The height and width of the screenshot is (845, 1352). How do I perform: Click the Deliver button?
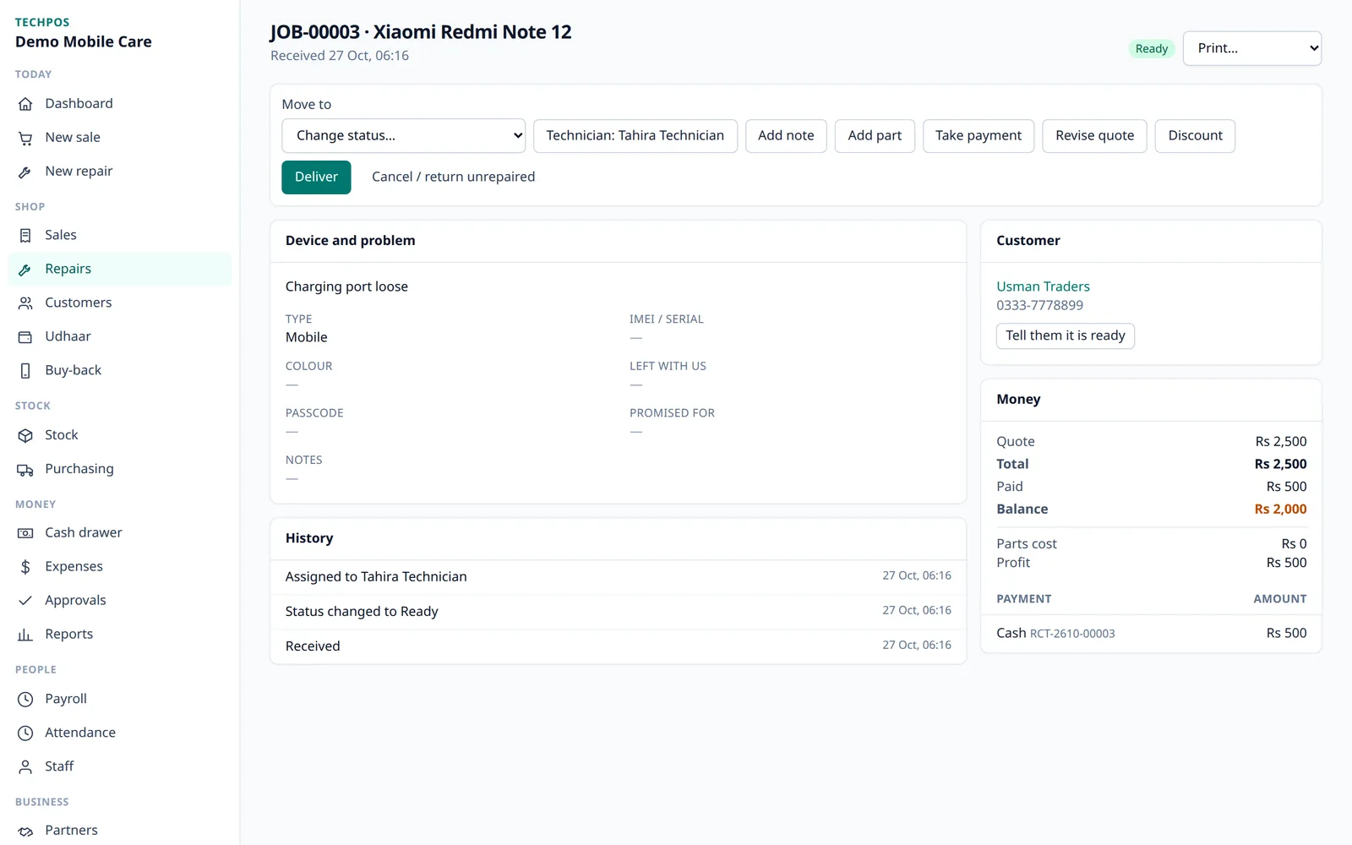click(316, 177)
